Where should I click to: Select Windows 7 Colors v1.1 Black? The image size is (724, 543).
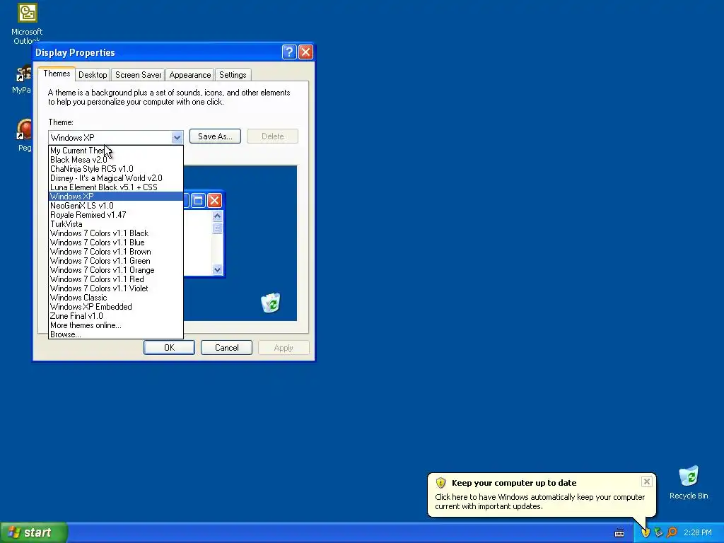(x=115, y=233)
